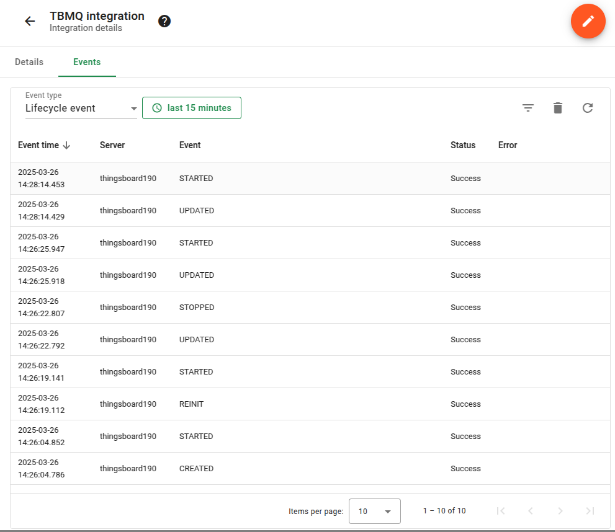Refresh the events list
This screenshot has height=532, width=615.
(588, 108)
